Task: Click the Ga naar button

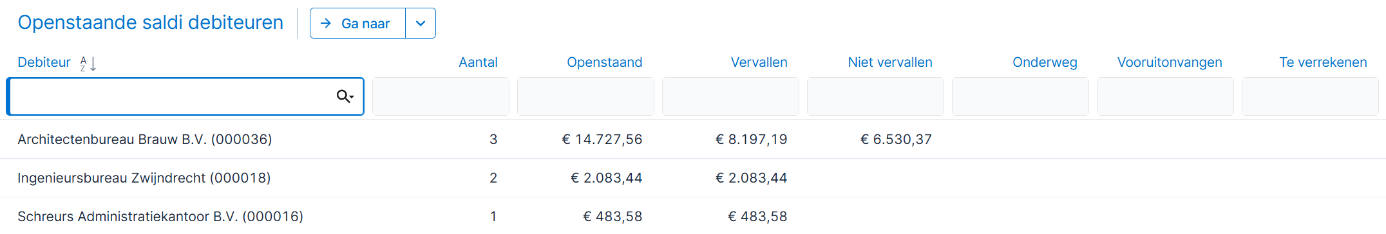Action: click(x=358, y=23)
